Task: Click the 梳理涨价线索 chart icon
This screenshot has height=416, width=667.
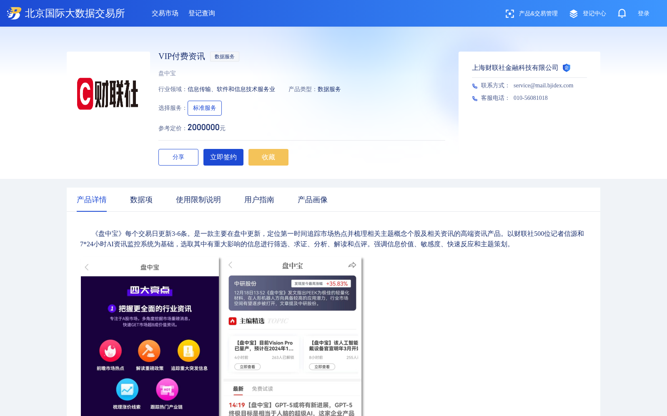Action: click(x=127, y=389)
